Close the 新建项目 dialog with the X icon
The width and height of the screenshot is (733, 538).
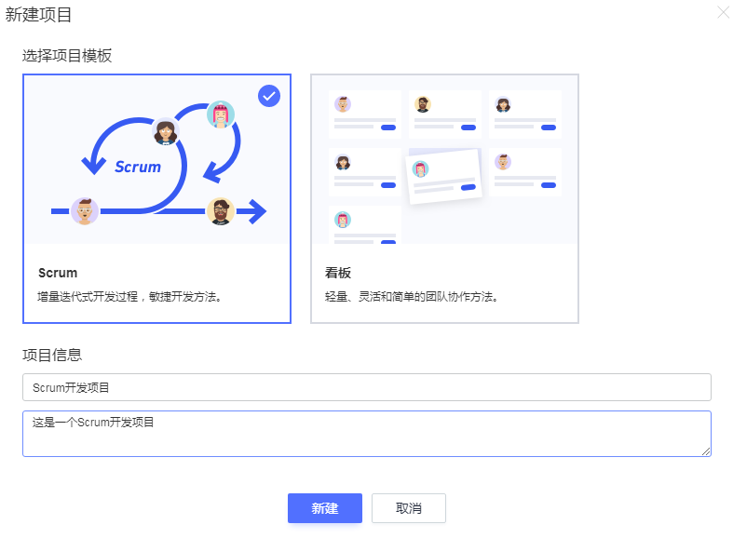(x=724, y=12)
